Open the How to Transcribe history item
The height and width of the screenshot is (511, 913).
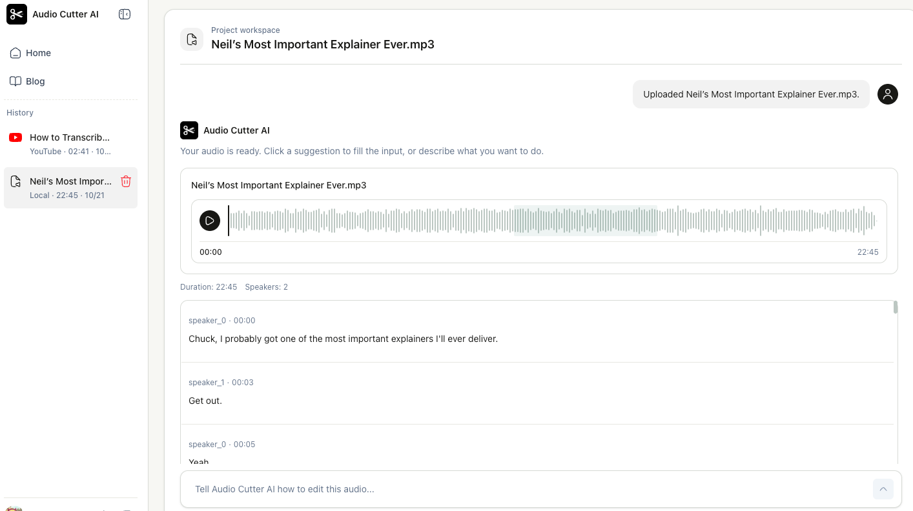pyautogui.click(x=70, y=144)
